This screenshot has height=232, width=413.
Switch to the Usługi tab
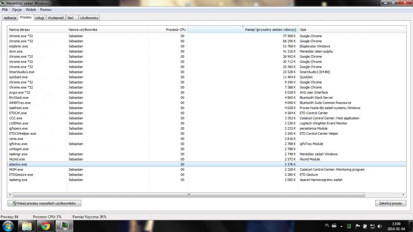tap(40, 18)
